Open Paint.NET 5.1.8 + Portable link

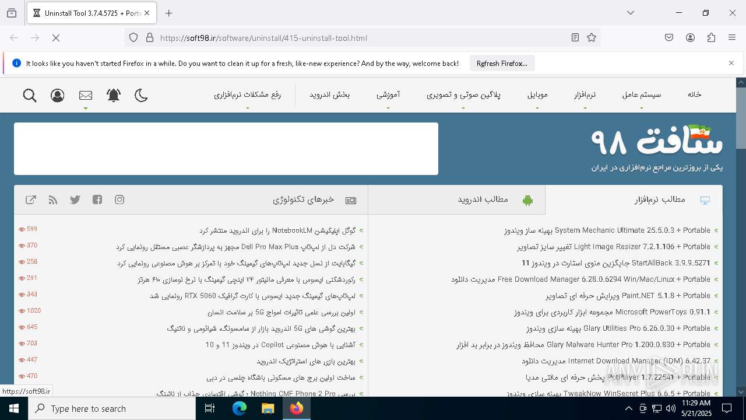[x=628, y=296]
